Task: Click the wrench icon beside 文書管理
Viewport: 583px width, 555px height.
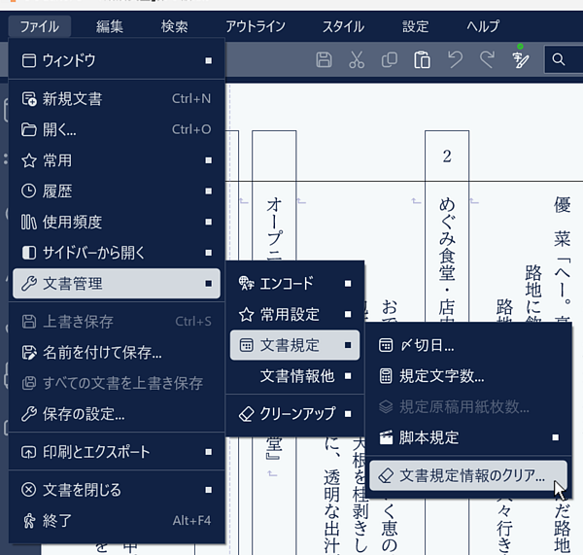Action: point(29,284)
